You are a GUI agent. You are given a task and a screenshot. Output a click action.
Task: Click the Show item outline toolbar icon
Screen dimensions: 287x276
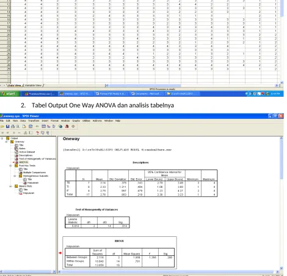click(x=26, y=133)
